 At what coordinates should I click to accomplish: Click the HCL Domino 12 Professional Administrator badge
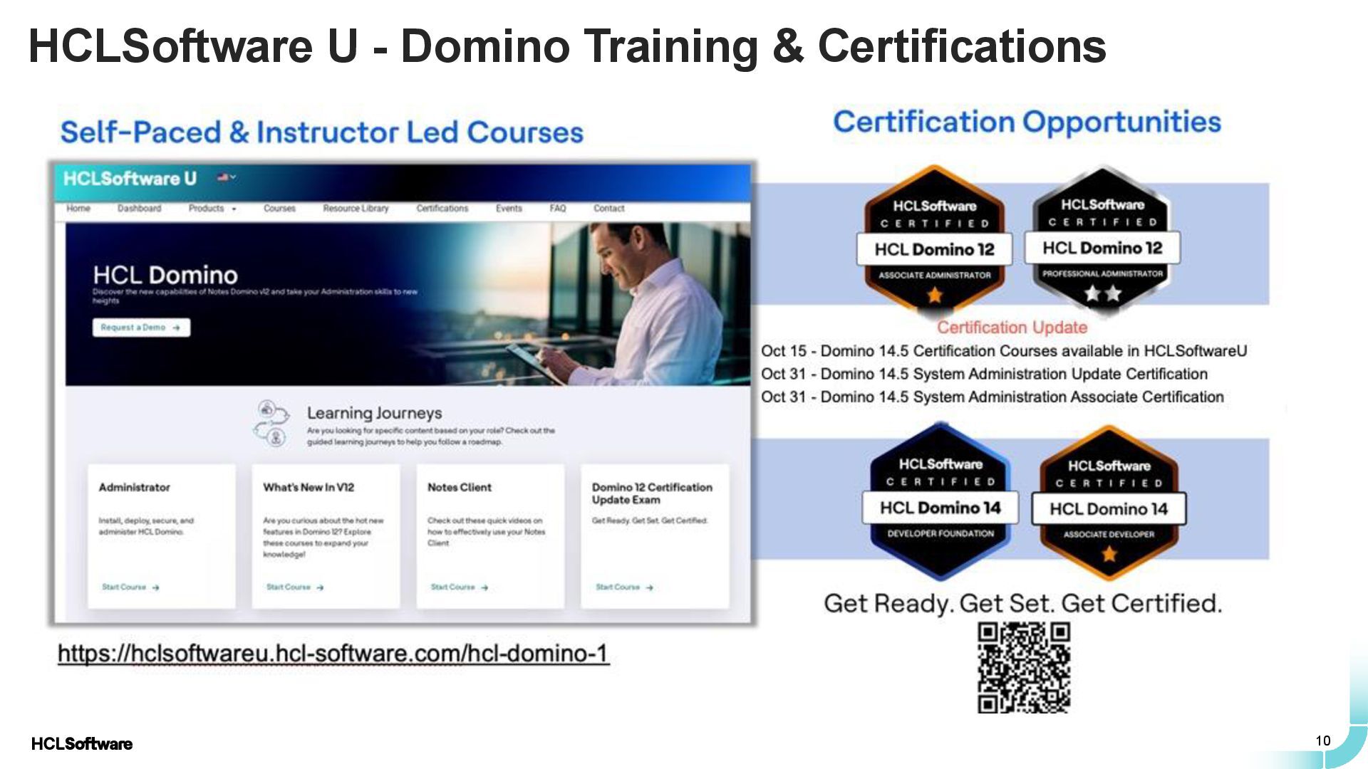[x=1102, y=239]
